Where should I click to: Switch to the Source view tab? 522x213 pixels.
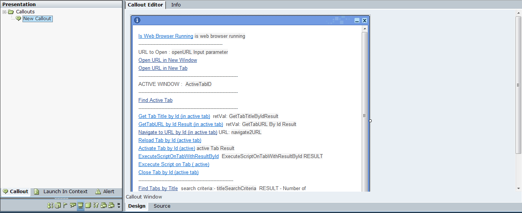coord(162,206)
